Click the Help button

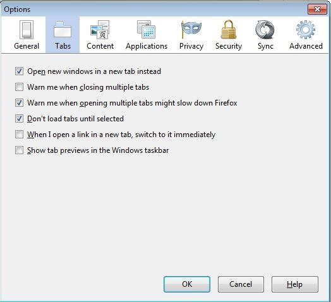click(295, 284)
